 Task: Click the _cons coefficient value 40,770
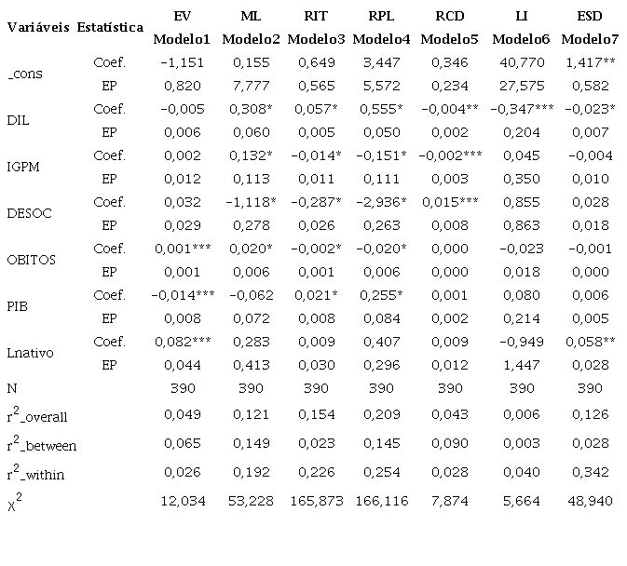(x=518, y=62)
